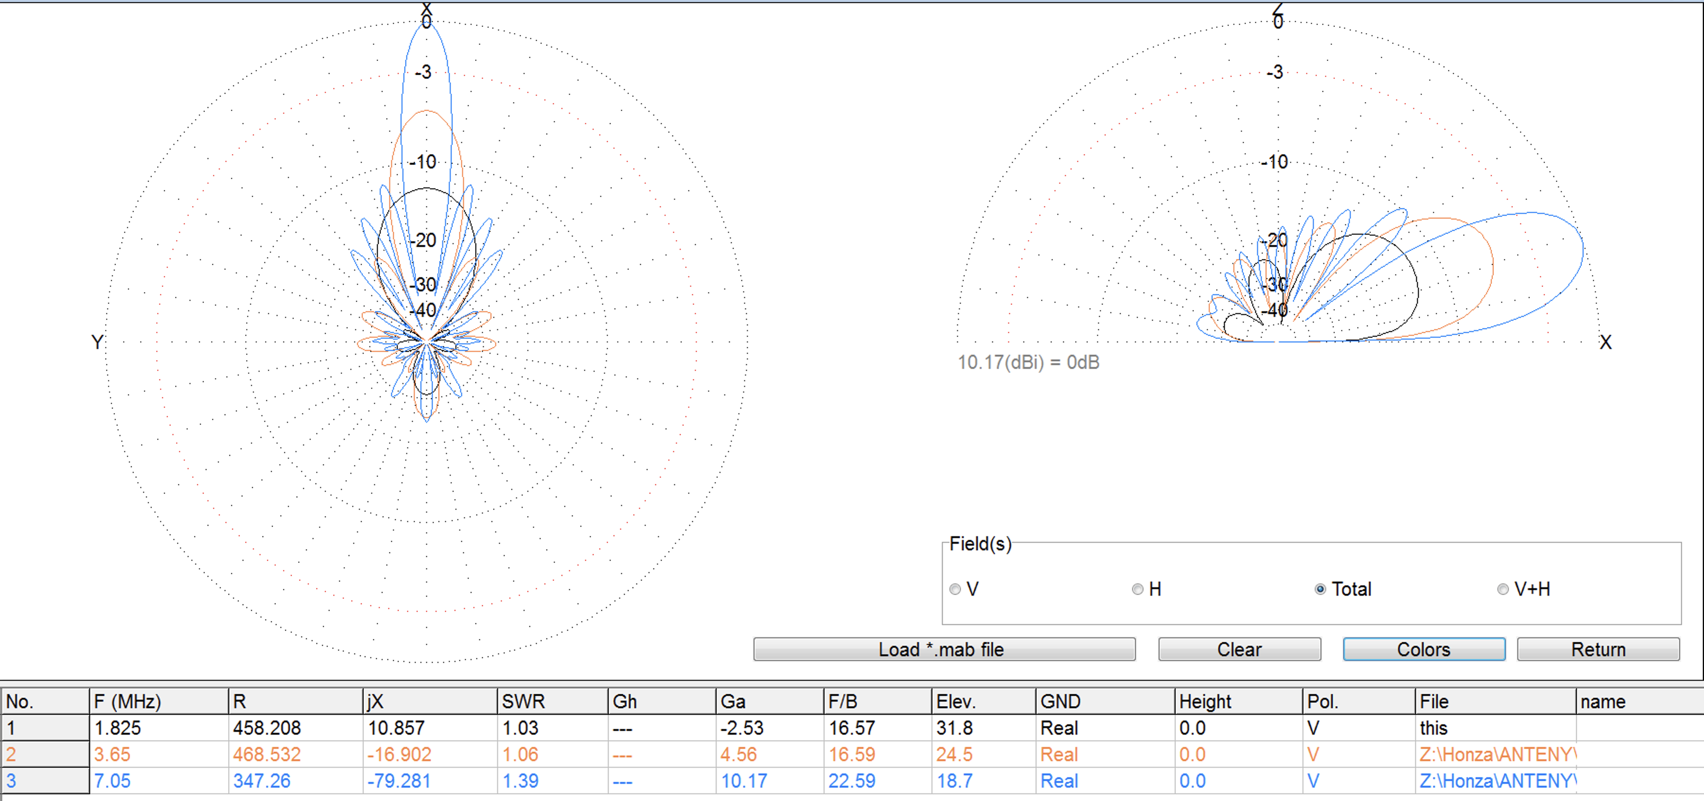
Task: Click the Ga column header
Action: (769, 701)
